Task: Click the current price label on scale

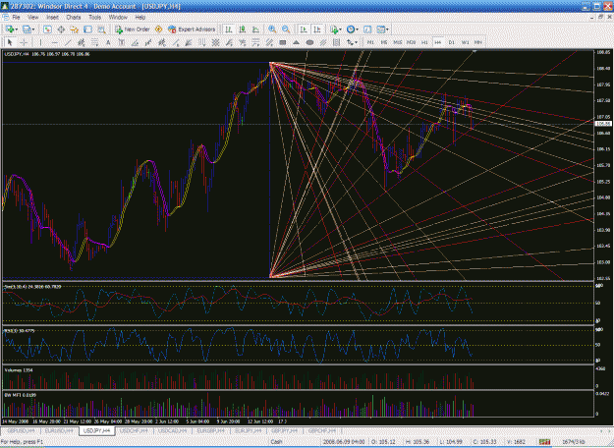Action: tap(602, 124)
